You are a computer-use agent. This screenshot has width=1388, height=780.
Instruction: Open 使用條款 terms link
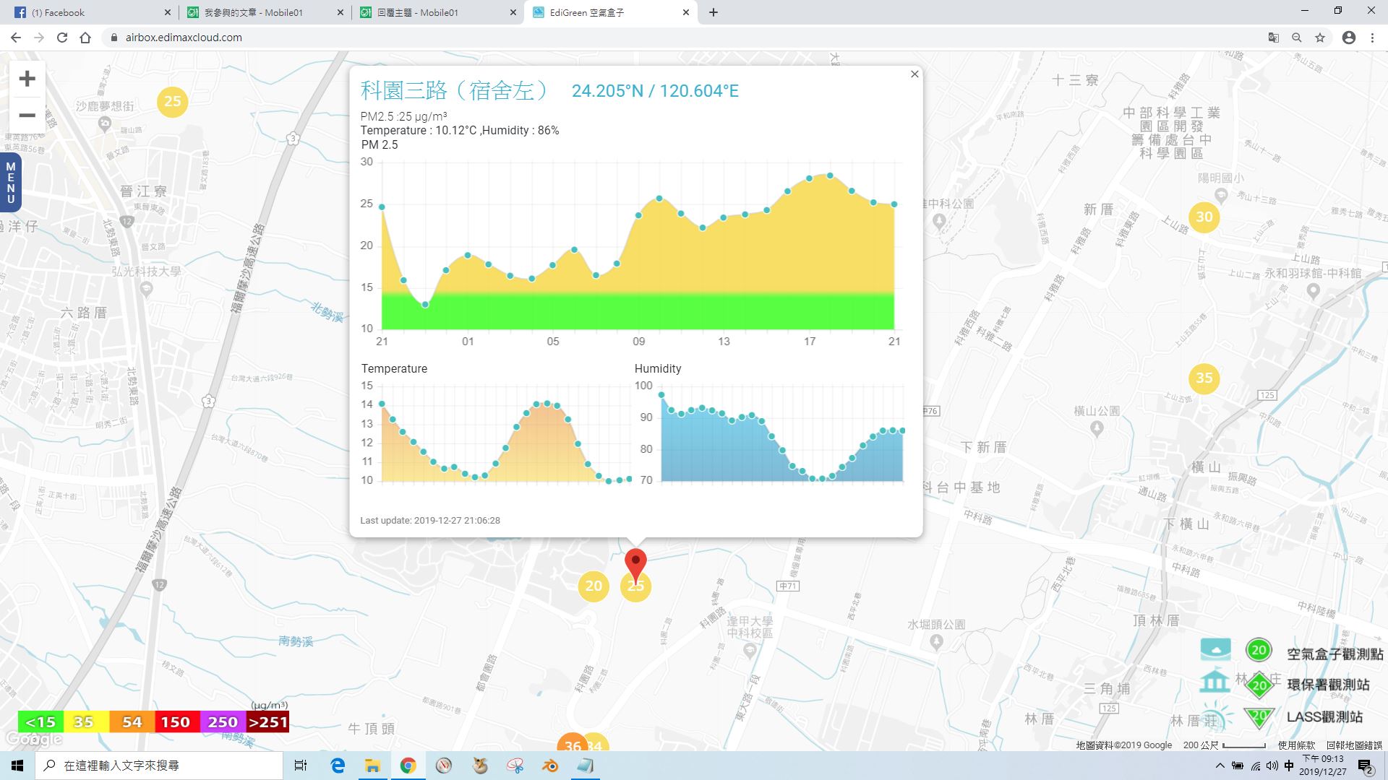tap(1297, 745)
